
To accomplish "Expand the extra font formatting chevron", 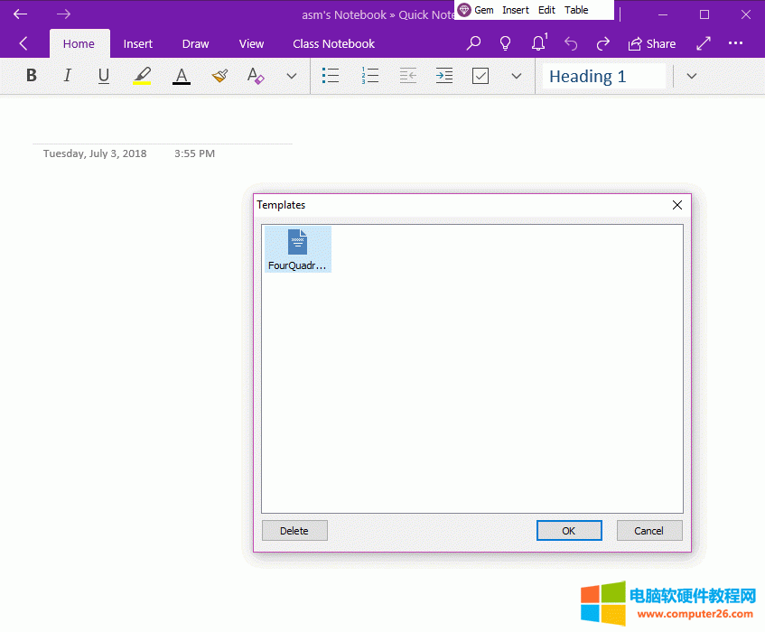I will pyautogui.click(x=291, y=76).
